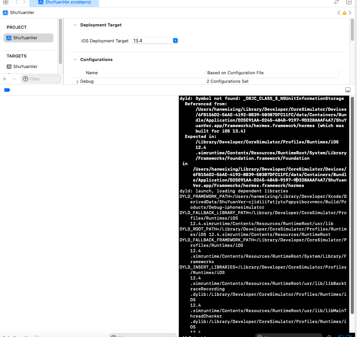This screenshot has height=337, width=357.
Task: Click 'dyld: launch, loading dependent libraries' line
Action: [234, 191]
